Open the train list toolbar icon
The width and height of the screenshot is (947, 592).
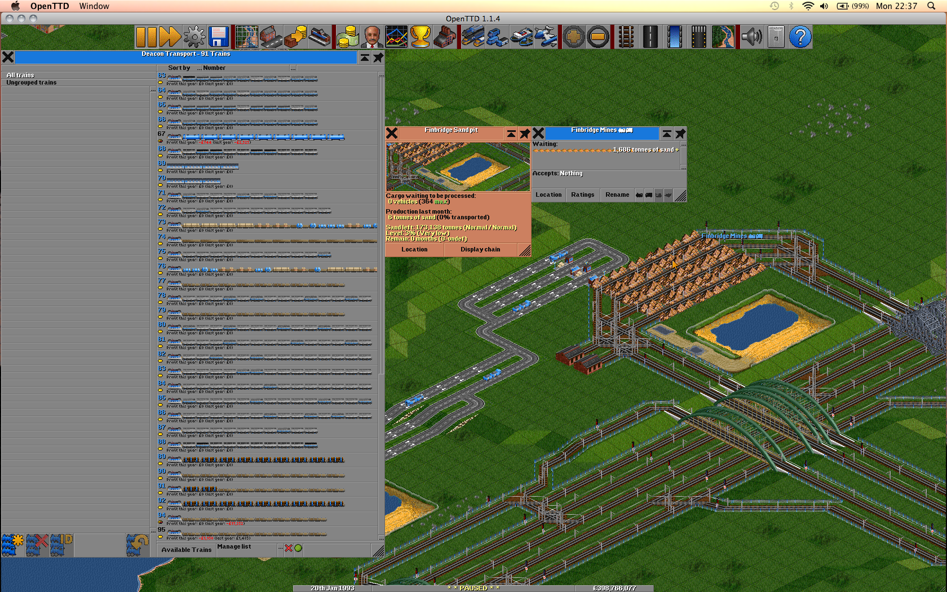pyautogui.click(x=473, y=37)
